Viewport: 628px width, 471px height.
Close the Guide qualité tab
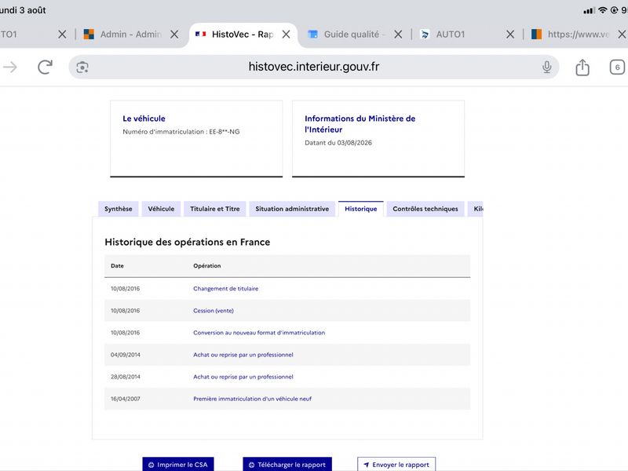(398, 35)
